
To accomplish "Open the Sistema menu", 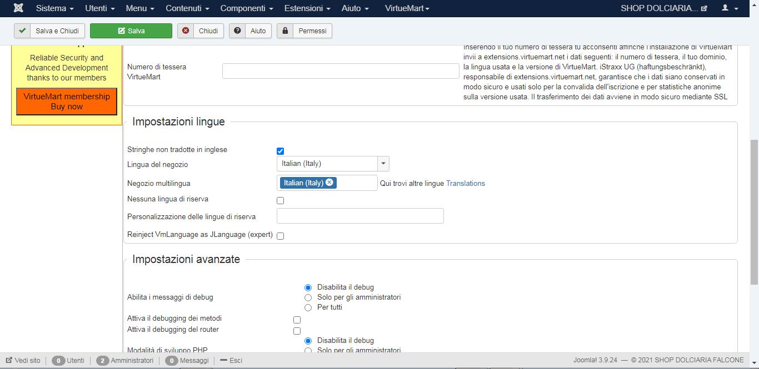I will 54,8.
